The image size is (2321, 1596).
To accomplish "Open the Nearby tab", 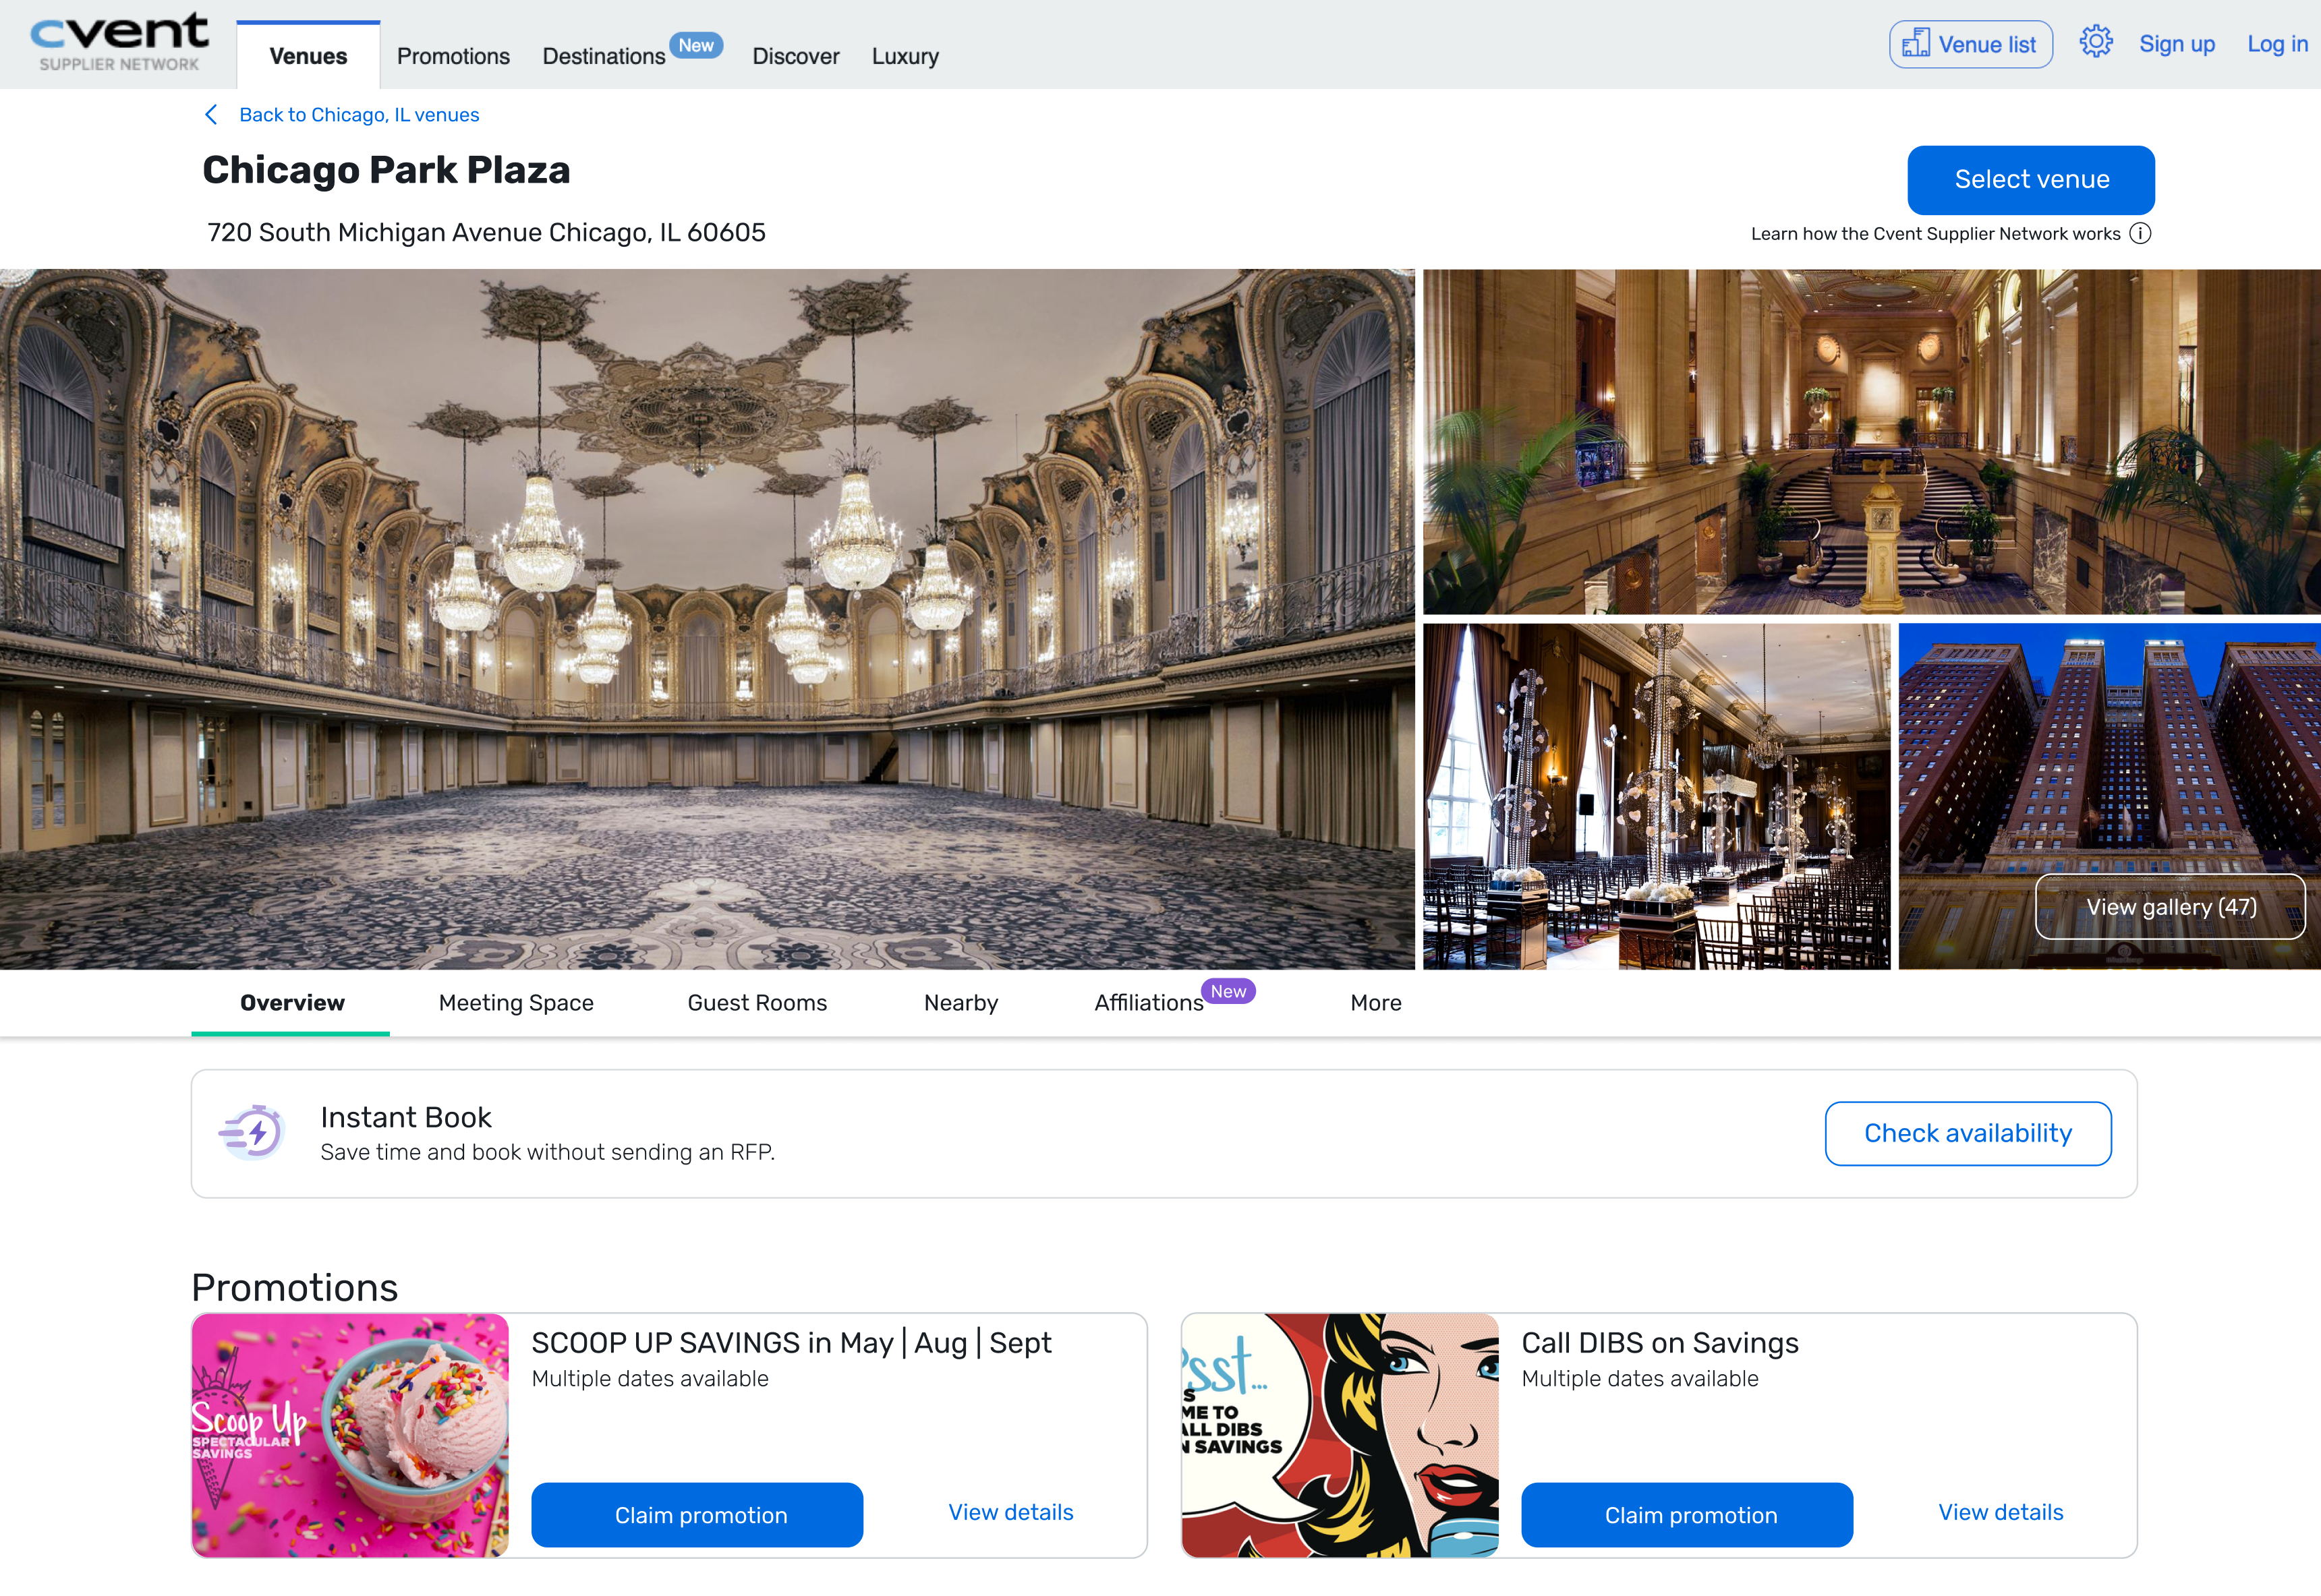I will [961, 1003].
